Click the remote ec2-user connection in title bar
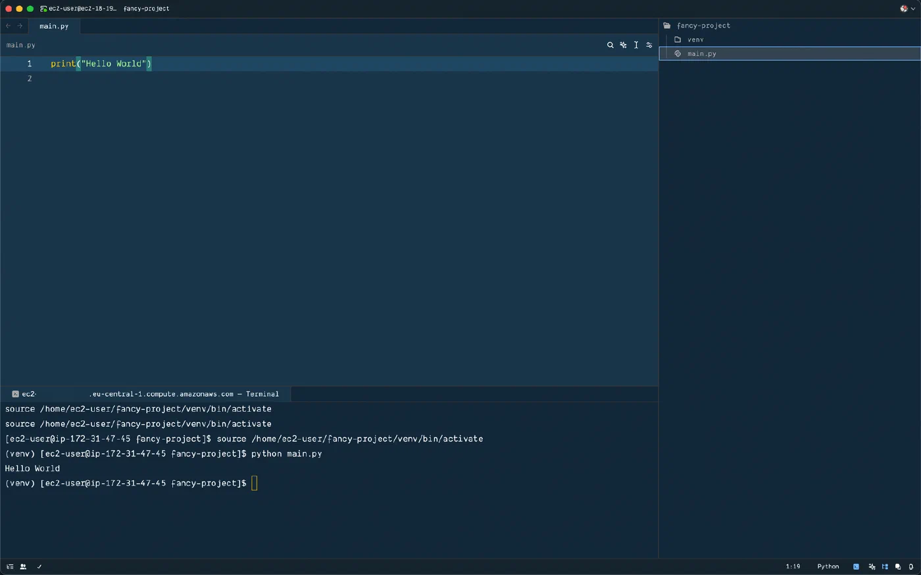The height and width of the screenshot is (575, 921). [x=78, y=9]
